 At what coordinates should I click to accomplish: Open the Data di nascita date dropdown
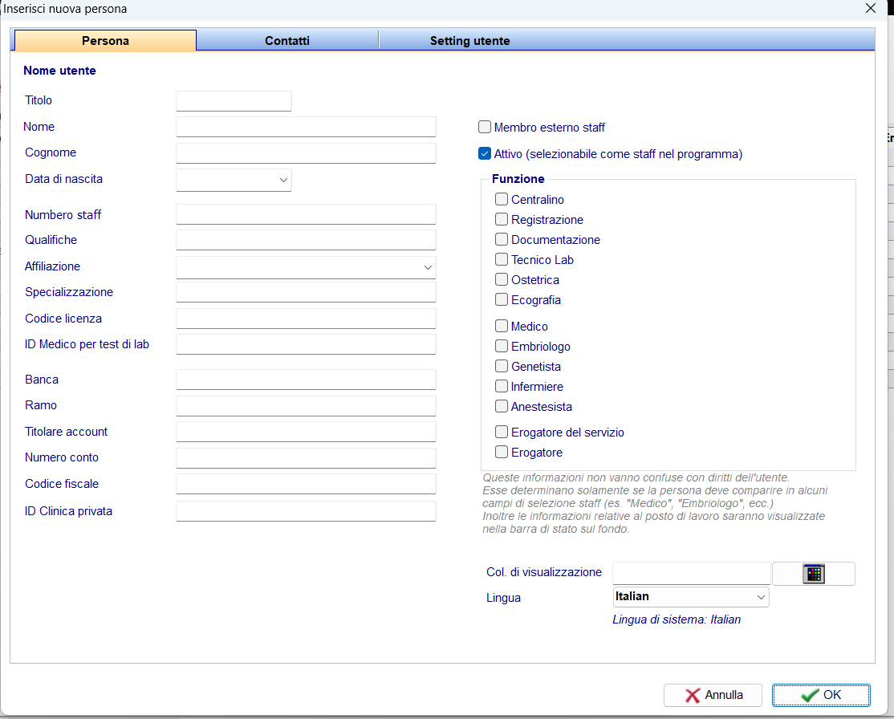click(x=283, y=181)
